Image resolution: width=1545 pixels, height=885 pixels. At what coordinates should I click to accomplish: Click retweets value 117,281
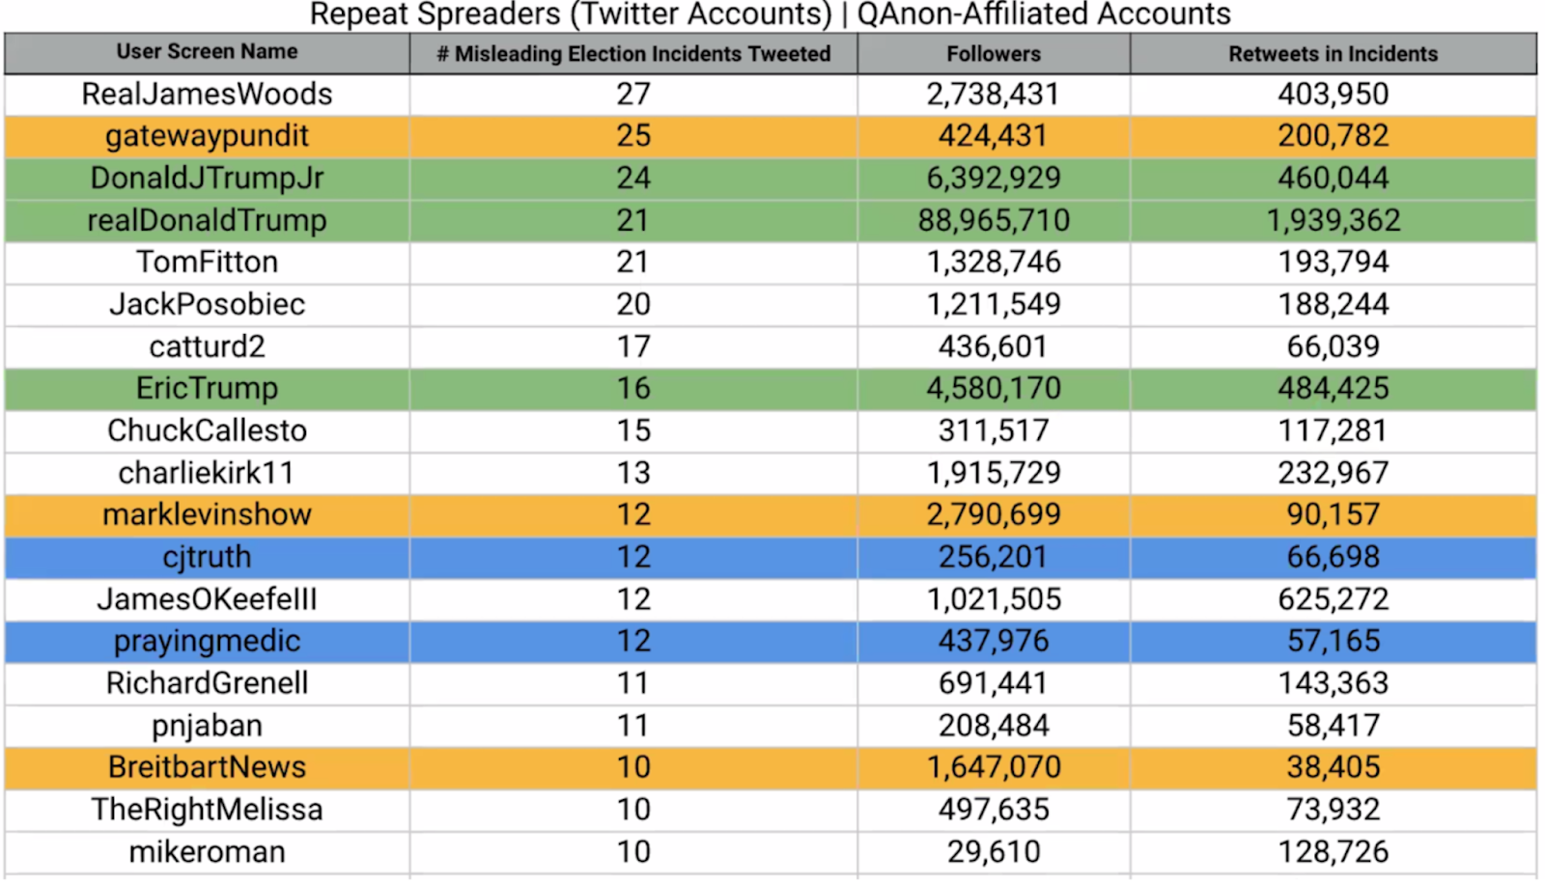[1334, 430]
